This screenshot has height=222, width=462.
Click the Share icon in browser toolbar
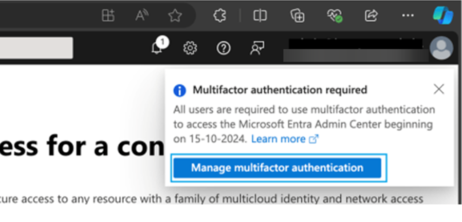click(x=371, y=15)
